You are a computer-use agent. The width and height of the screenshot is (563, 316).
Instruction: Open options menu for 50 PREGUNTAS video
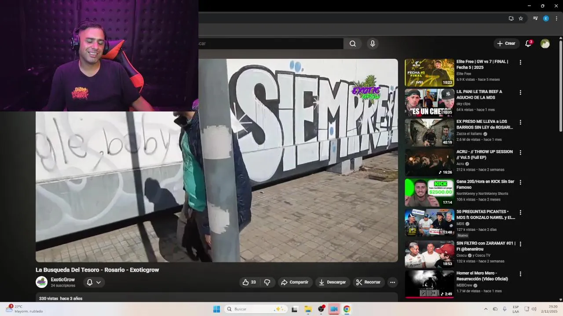tap(520, 212)
